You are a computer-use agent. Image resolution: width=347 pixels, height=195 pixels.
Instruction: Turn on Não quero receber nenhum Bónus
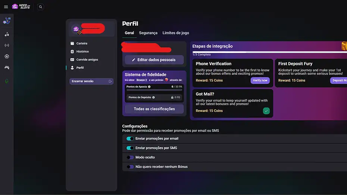[130, 167]
